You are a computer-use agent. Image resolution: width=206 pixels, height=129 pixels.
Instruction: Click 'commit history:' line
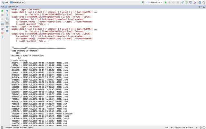(x=20, y=60)
